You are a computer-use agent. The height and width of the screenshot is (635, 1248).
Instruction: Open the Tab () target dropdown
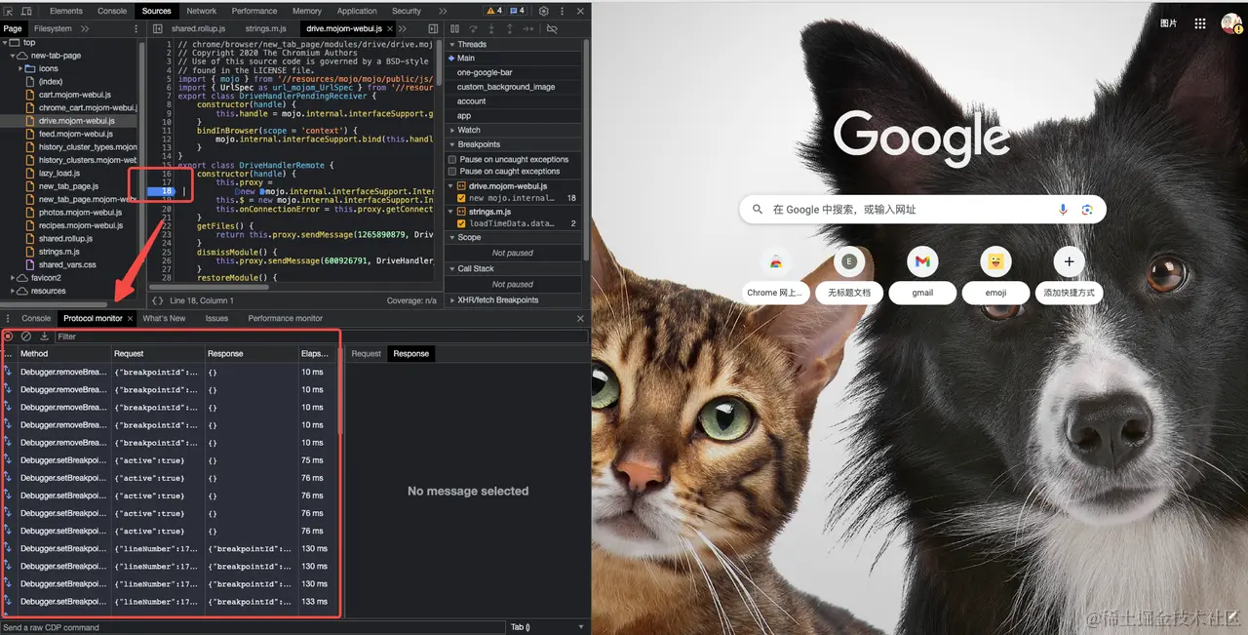pyautogui.click(x=548, y=627)
